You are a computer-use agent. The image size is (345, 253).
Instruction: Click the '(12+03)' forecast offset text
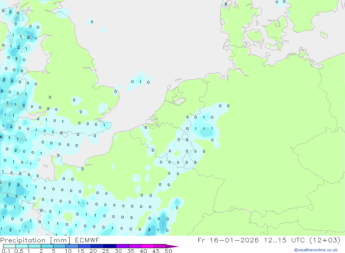point(325,240)
